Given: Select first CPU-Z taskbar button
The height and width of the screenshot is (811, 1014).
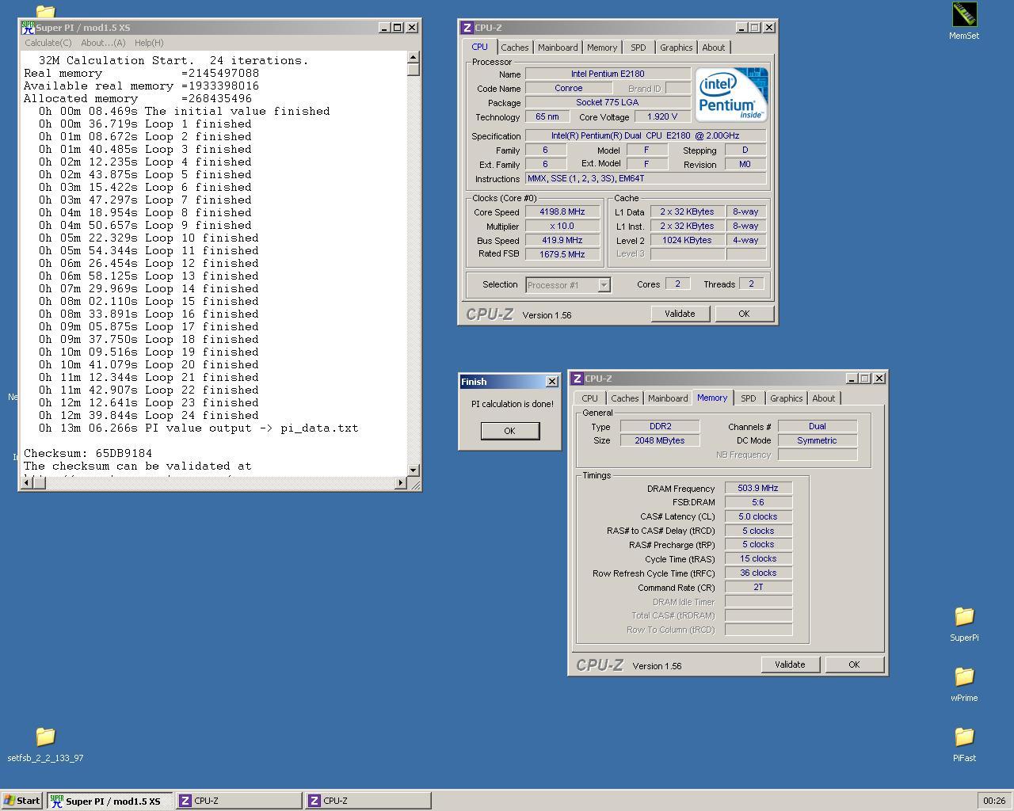Looking at the screenshot, I should tap(238, 801).
